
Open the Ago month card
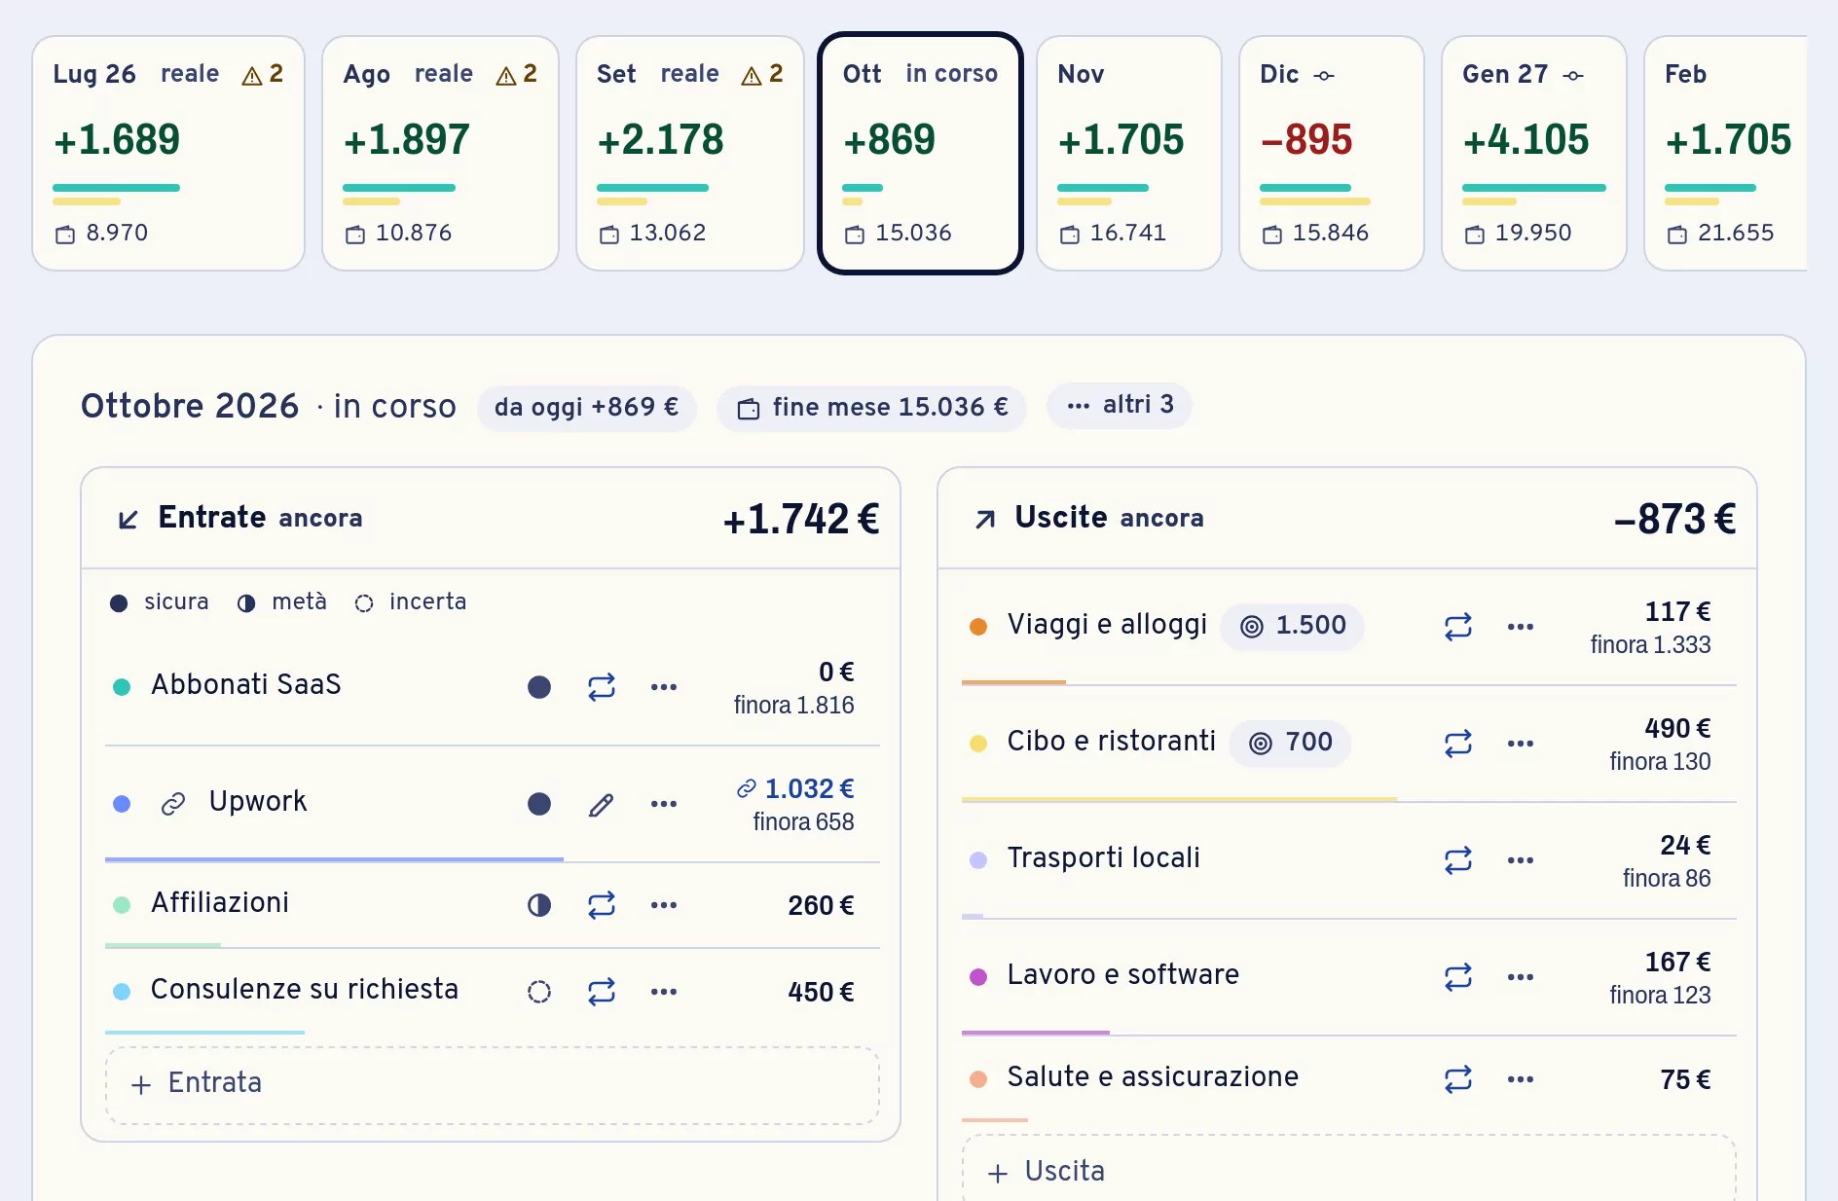tap(440, 153)
